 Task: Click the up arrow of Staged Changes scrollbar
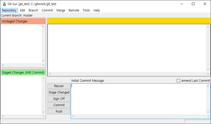[x=43, y=78]
